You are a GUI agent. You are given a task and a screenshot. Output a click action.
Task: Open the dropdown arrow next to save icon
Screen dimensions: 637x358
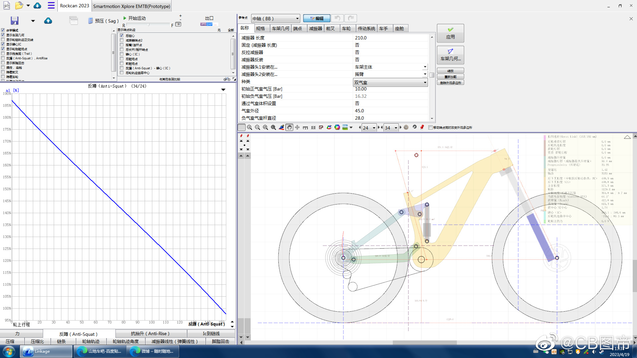point(33,21)
